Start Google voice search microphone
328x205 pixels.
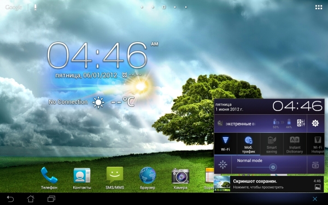pos(36,7)
